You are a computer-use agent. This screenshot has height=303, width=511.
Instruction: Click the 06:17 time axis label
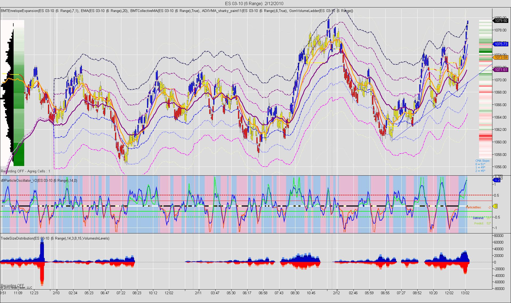pos(247,293)
